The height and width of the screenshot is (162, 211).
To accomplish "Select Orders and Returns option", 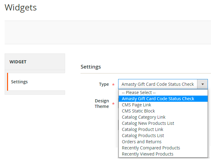I will [x=142, y=142].
